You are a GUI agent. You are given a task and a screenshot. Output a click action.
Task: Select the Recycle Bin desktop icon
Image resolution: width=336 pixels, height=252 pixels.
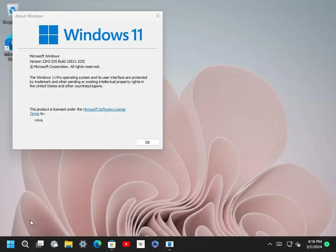(9, 13)
